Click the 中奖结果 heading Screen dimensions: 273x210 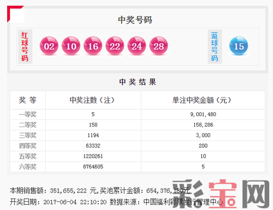click(x=138, y=82)
